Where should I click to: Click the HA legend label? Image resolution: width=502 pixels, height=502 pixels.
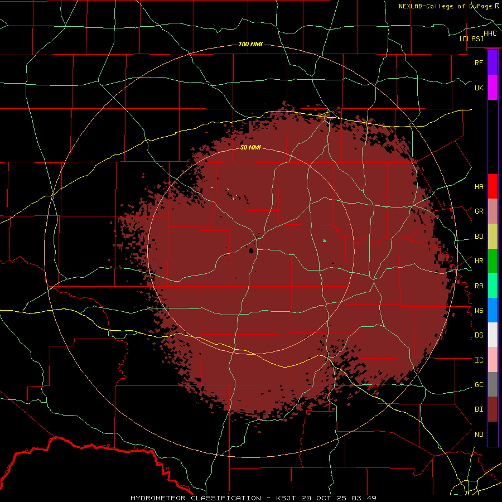click(479, 186)
